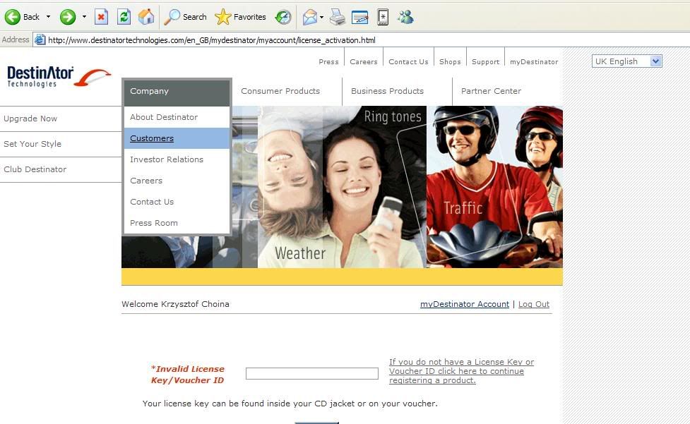Click the page icon beside the address
The image size is (690, 424).
[40, 40]
